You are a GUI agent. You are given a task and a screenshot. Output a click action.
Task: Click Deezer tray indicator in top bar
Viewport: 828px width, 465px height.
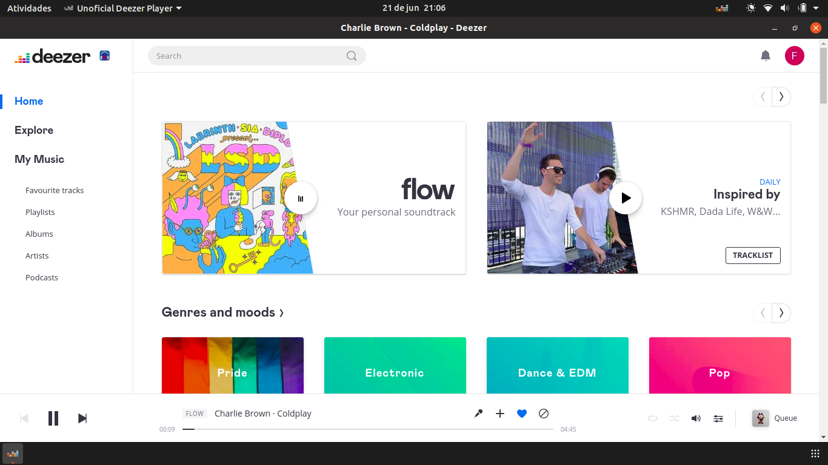pos(722,8)
